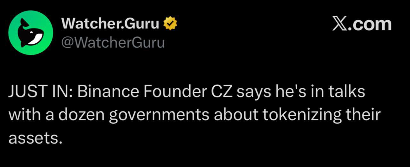Click the X logo in the corner
Viewport: 410px width, 167px height.
339,24
